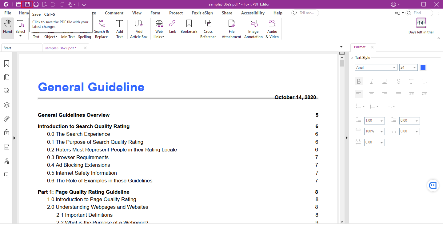This screenshot has height=225, width=443.
Task: Toggle Superscript formatting
Action: tap(412, 81)
